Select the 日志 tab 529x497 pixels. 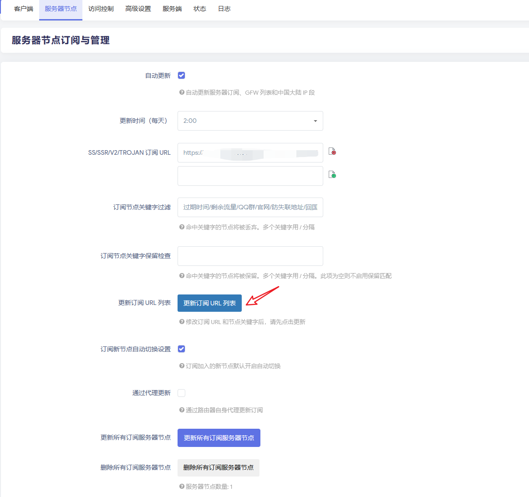click(224, 9)
